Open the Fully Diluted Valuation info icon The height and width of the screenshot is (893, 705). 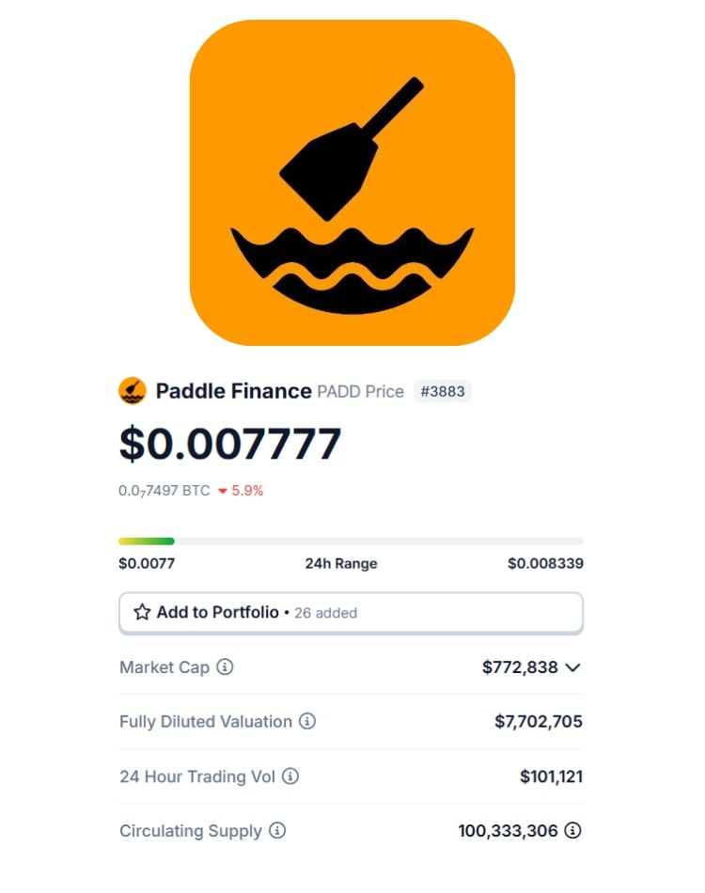click(x=307, y=721)
